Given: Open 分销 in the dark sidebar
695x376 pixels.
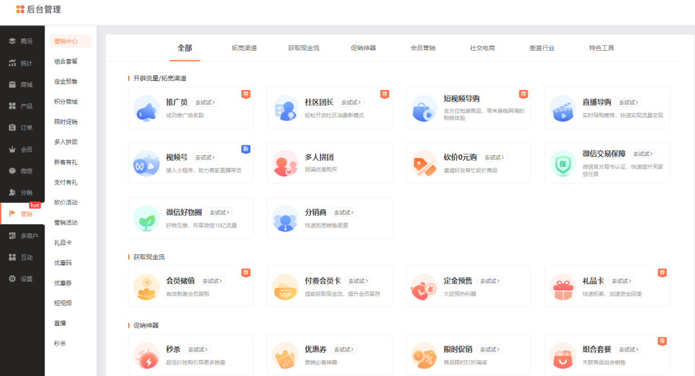Looking at the screenshot, I should coord(22,192).
